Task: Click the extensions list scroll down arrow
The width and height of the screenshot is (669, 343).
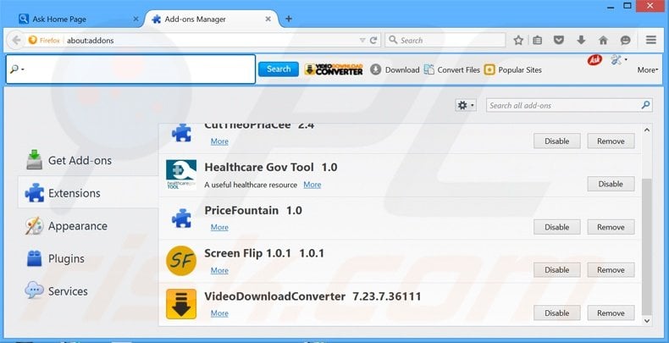Action: [x=647, y=321]
